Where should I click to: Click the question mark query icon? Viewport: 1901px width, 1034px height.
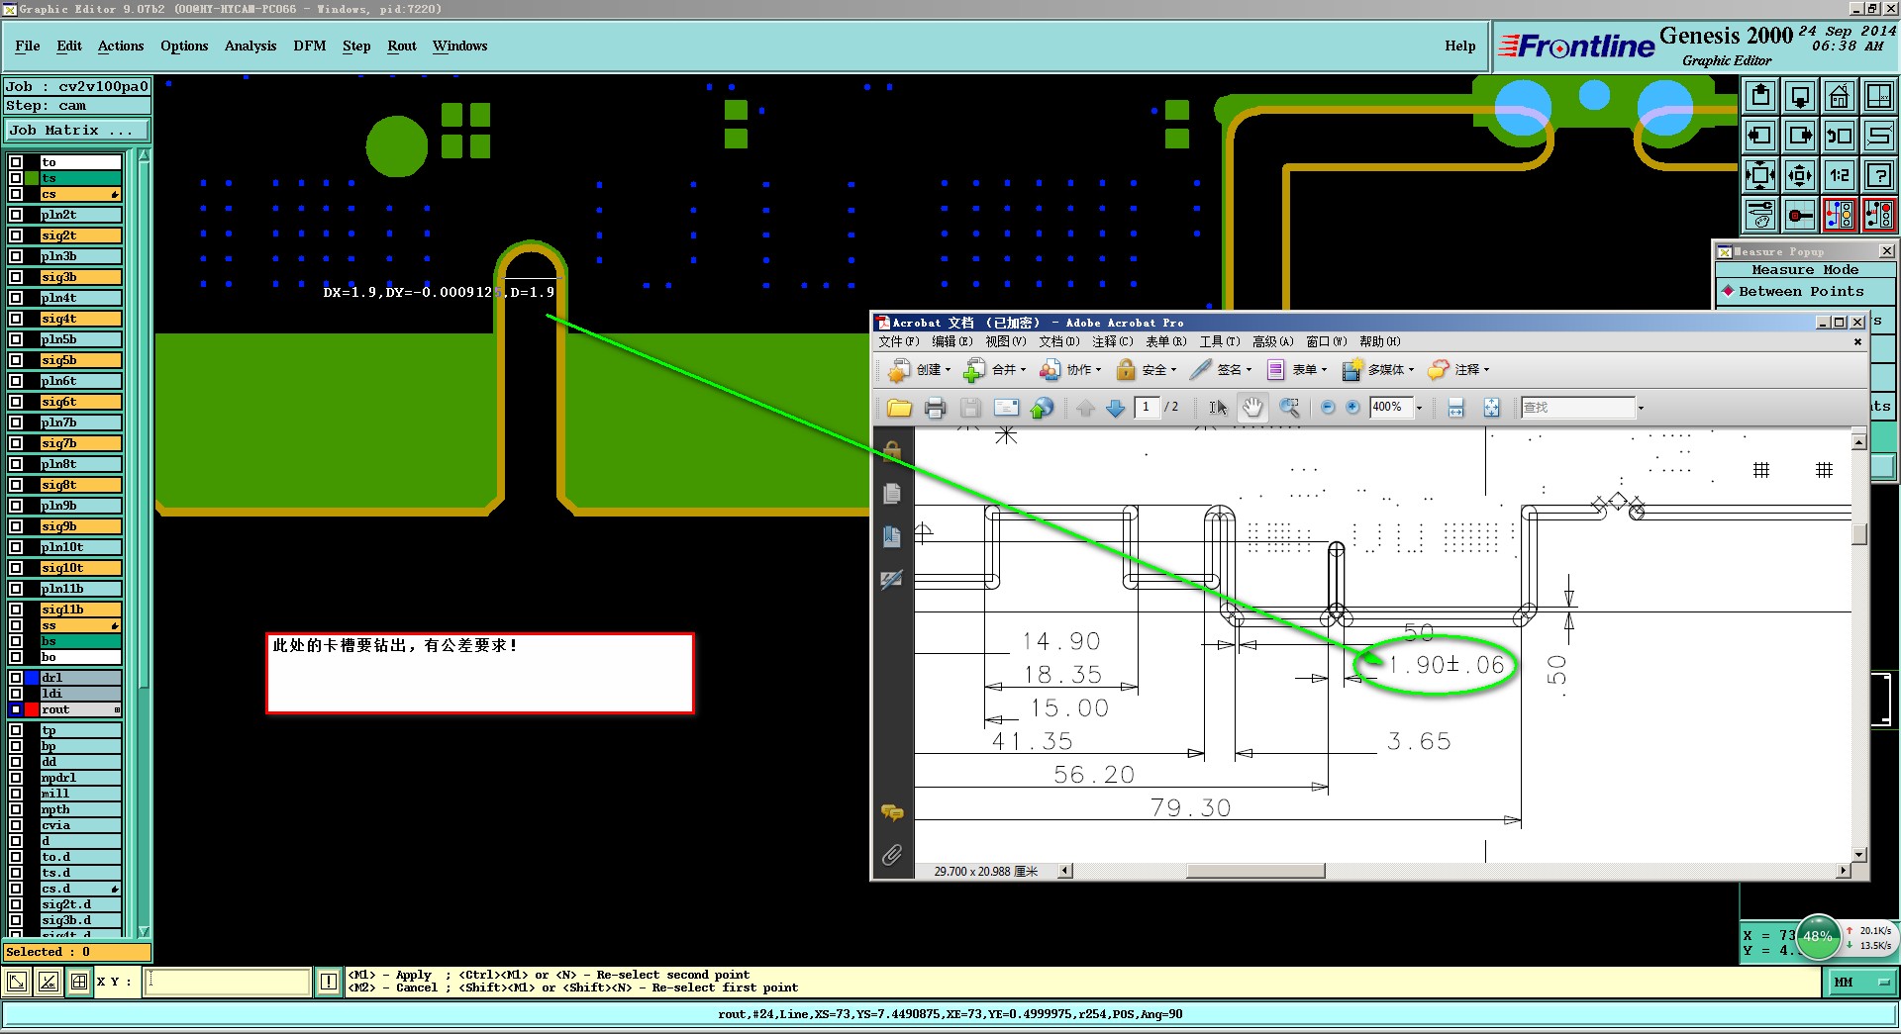click(1879, 175)
